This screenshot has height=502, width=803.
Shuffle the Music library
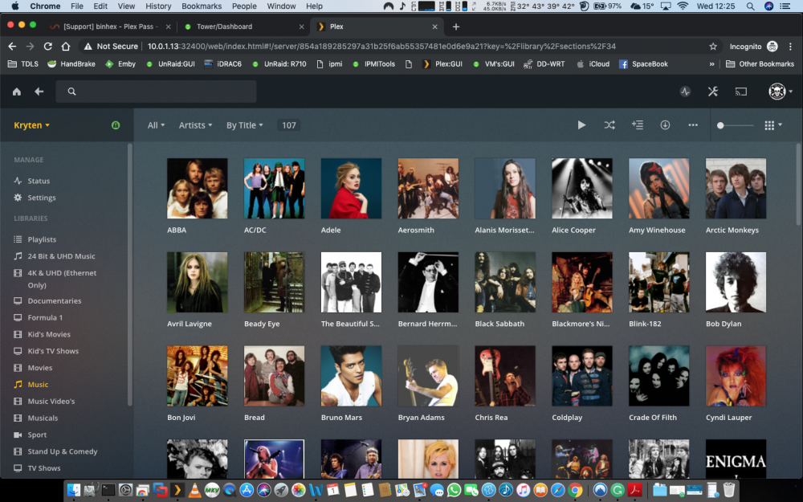click(609, 125)
